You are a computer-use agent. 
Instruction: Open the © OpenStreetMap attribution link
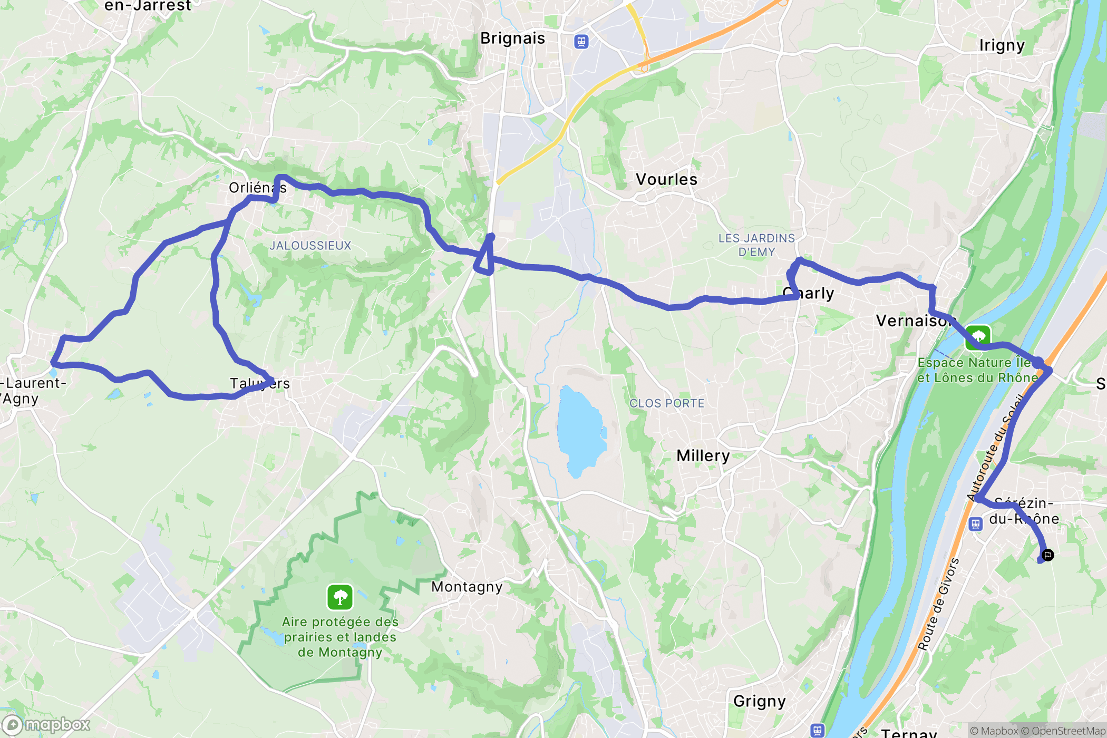tap(1063, 731)
